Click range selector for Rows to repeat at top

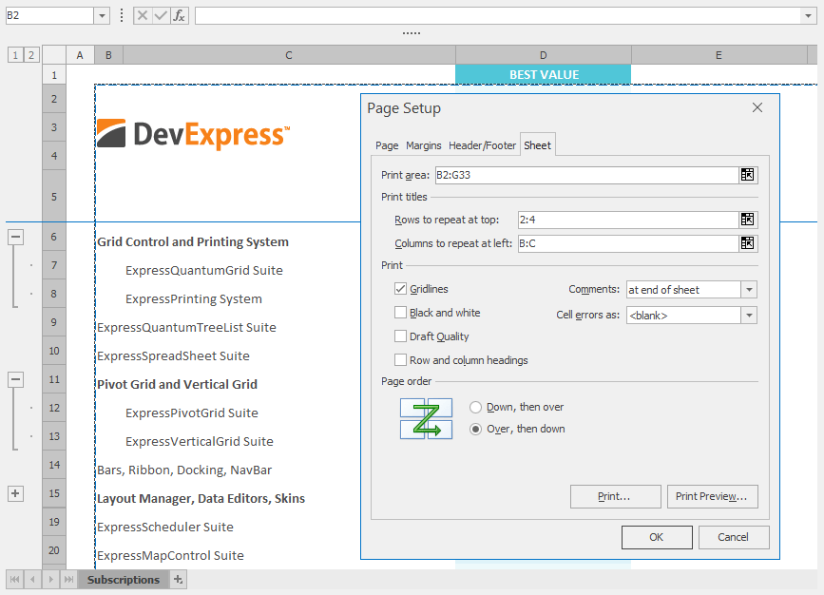(747, 220)
